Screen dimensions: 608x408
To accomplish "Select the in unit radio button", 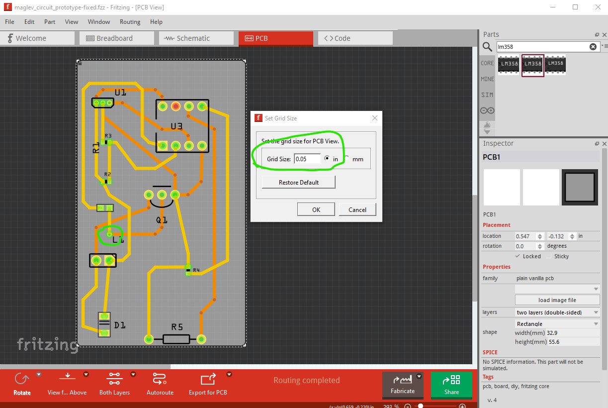I will [x=327, y=159].
